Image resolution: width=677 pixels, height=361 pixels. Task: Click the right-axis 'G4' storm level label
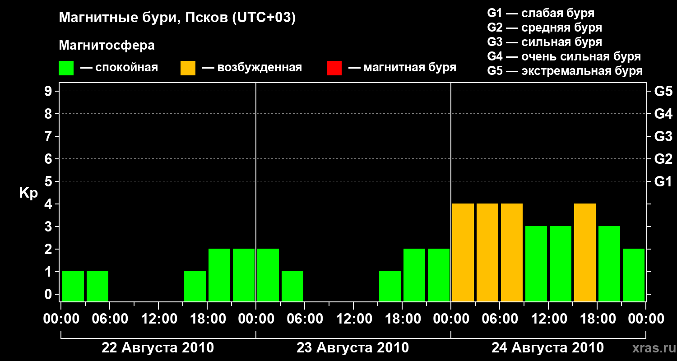coord(663,114)
